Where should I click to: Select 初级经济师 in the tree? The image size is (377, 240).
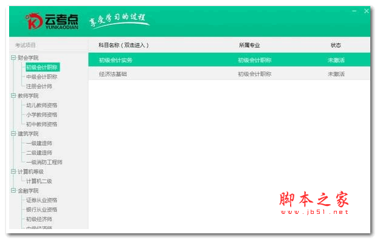(39, 219)
